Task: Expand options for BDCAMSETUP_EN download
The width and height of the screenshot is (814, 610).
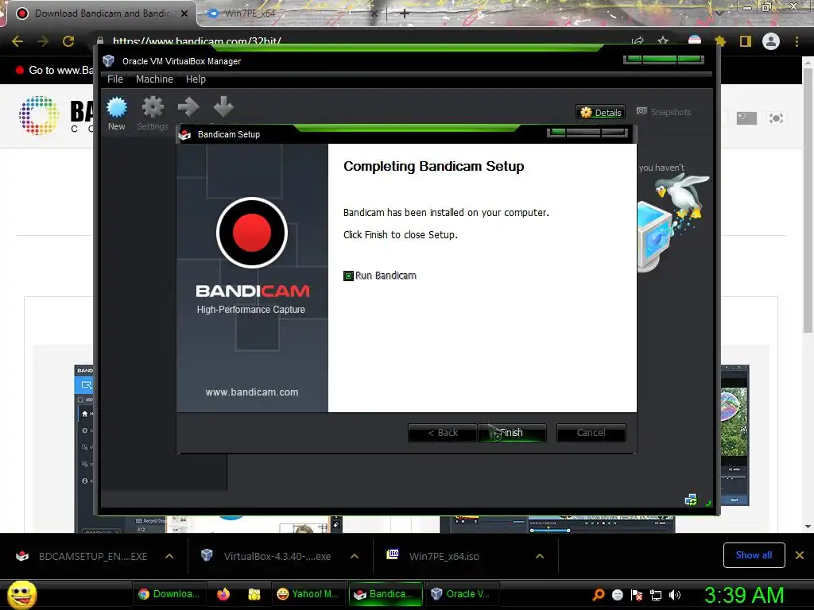Action: (169, 556)
